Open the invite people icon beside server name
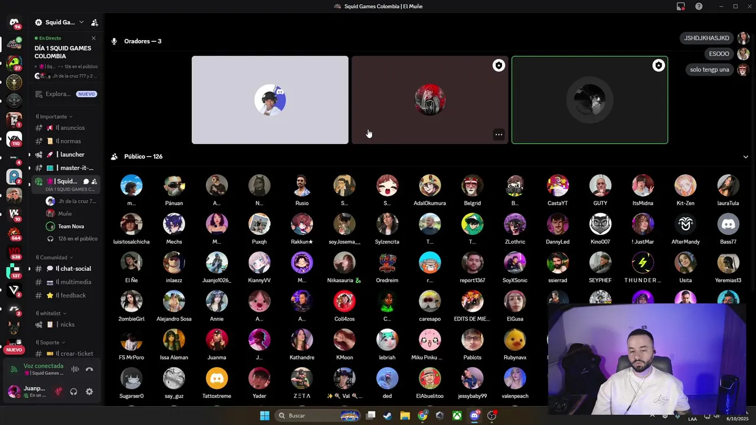 click(94, 22)
